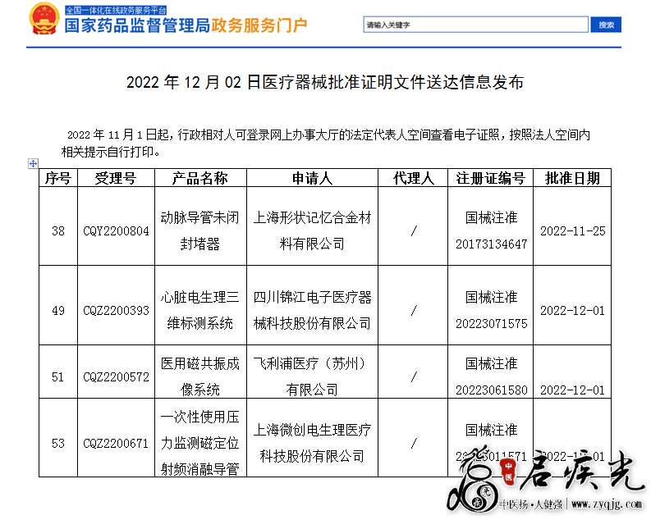
Task: Select the 代理人 column header
Action: 413,178
